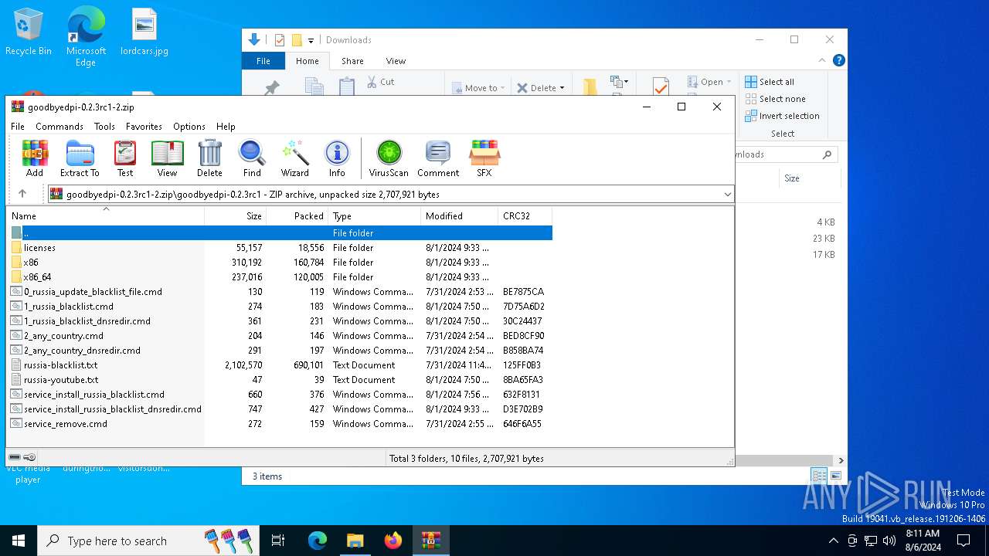
Task: Open the notification center icon
Action: (964, 541)
